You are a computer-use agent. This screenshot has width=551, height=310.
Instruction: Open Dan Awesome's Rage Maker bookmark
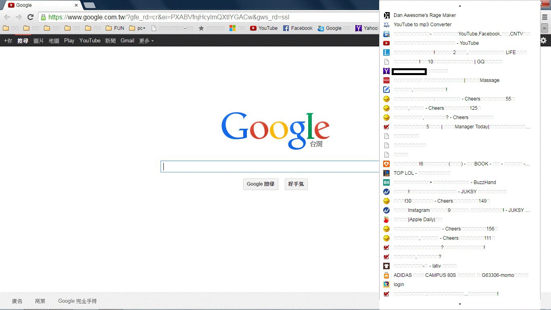[460, 15]
